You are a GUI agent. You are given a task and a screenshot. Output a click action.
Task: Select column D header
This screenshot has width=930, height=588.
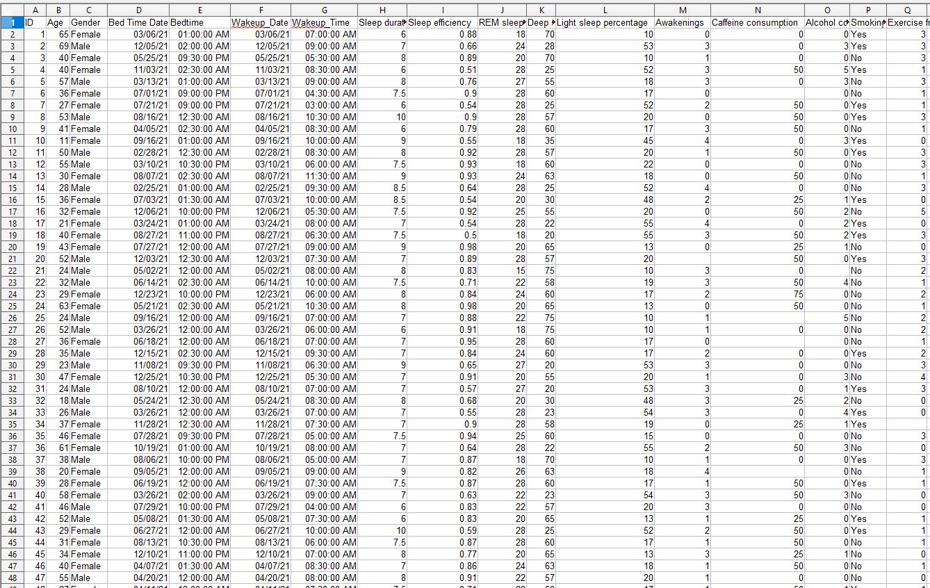pos(138,10)
